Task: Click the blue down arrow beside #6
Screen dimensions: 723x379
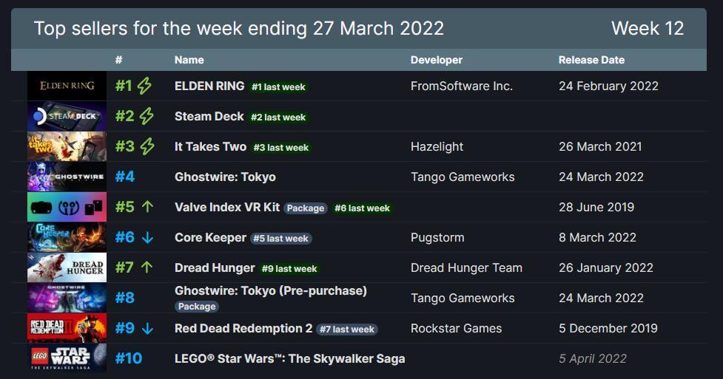Action: [147, 237]
